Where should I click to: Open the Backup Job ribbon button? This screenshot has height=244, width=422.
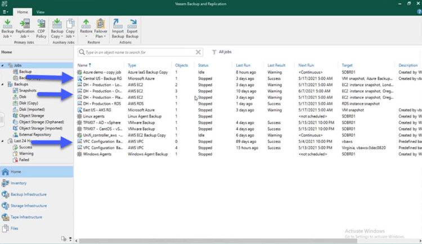click(7, 28)
